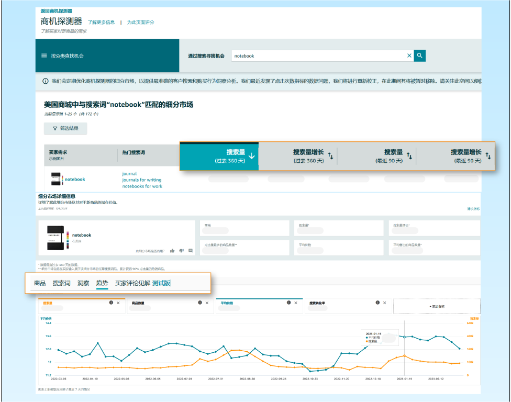511x402 pixels.
Task: Open the 搜索词 tab
Action: 62,283
